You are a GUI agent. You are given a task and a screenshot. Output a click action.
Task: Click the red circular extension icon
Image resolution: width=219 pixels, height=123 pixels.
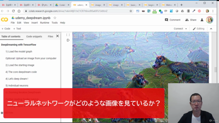[x=199, y=11]
